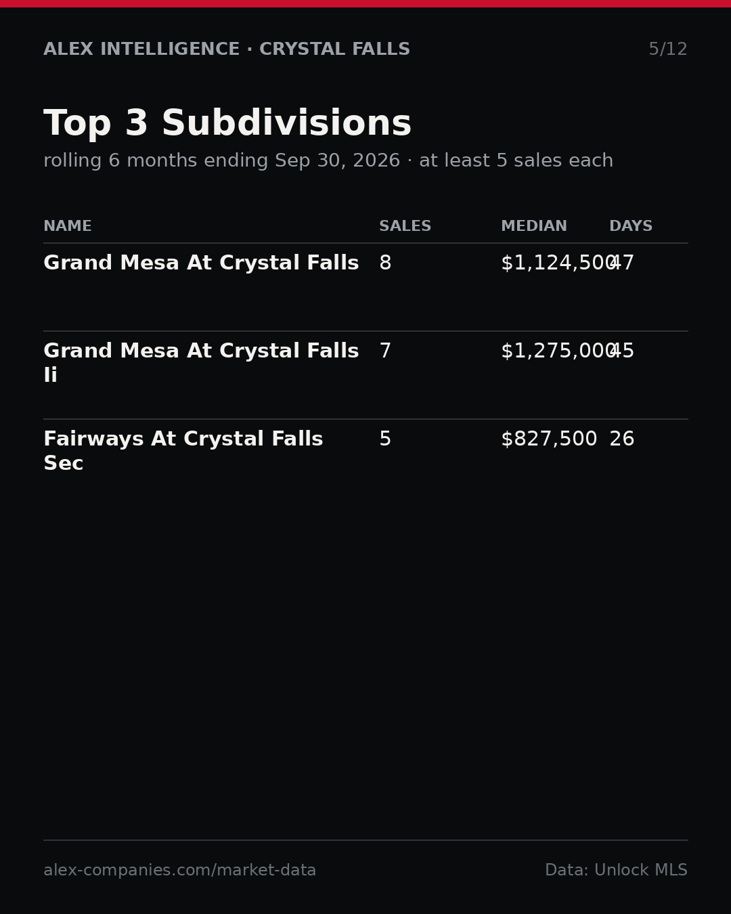The image size is (731, 914).
Task: Select the Grand Mesa At Crystal Falls Ii row
Action: tap(365, 375)
